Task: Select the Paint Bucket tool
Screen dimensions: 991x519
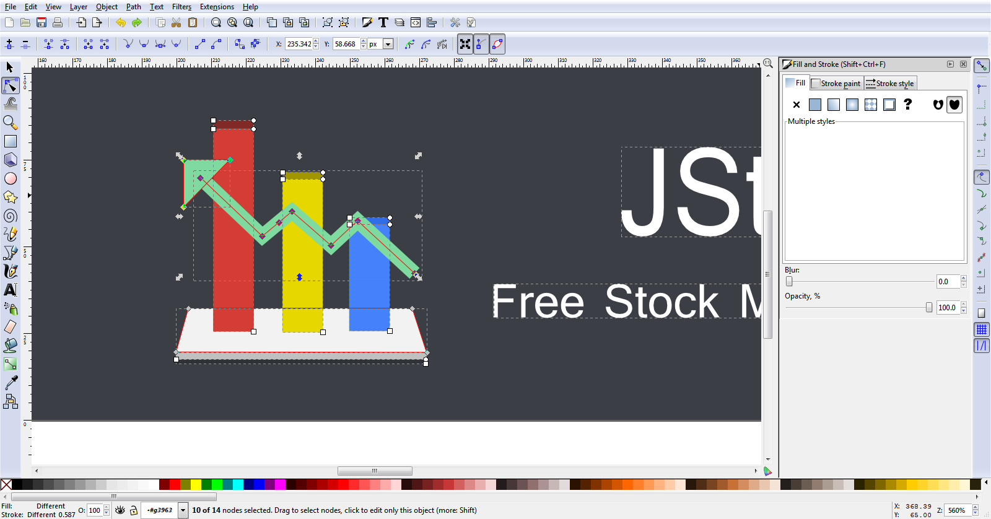Action: (10, 346)
